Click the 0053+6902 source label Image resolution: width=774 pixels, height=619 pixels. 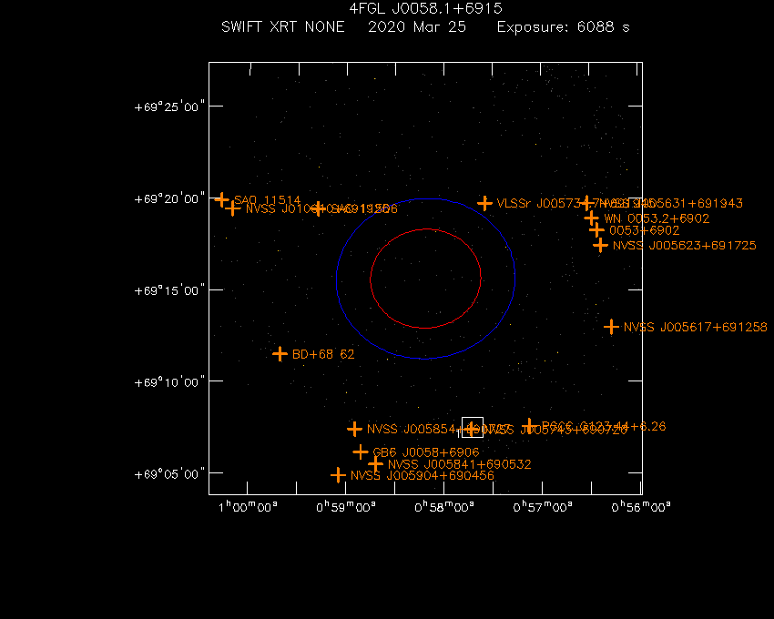tap(644, 230)
